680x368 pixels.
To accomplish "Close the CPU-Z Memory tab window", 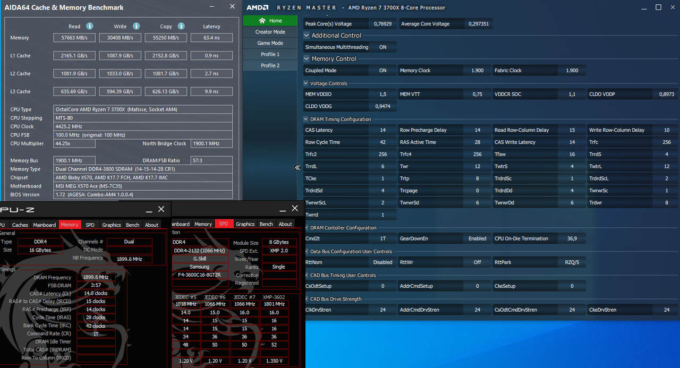I will point(161,209).
